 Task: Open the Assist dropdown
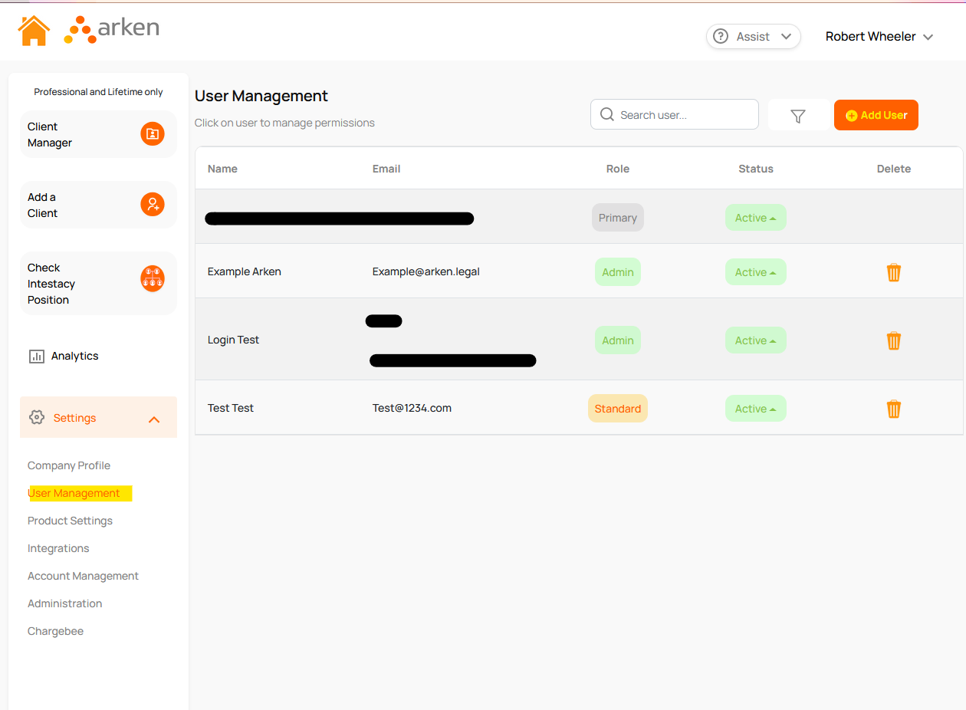[753, 37]
